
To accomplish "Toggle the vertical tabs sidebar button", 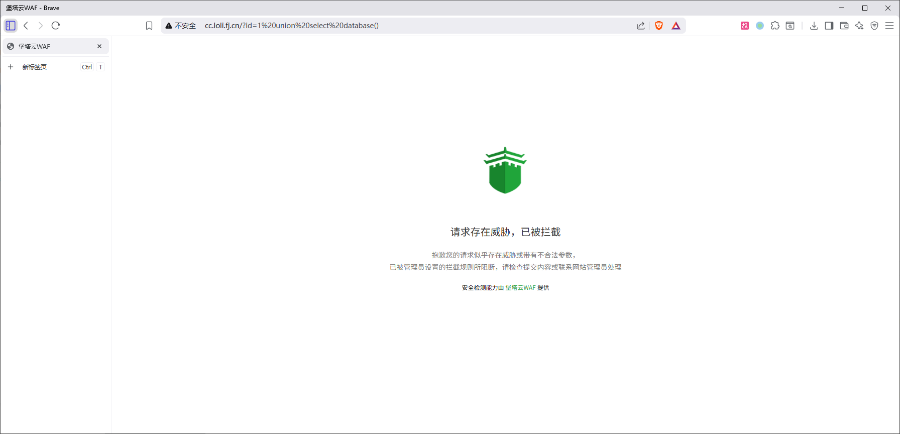I will [11, 26].
